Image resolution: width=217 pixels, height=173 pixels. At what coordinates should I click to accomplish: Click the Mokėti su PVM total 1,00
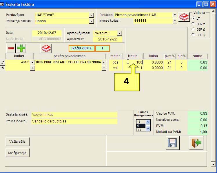(198, 132)
